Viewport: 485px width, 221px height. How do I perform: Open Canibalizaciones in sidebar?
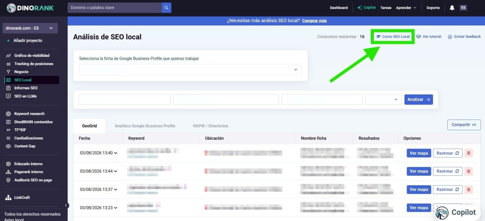coord(28,138)
